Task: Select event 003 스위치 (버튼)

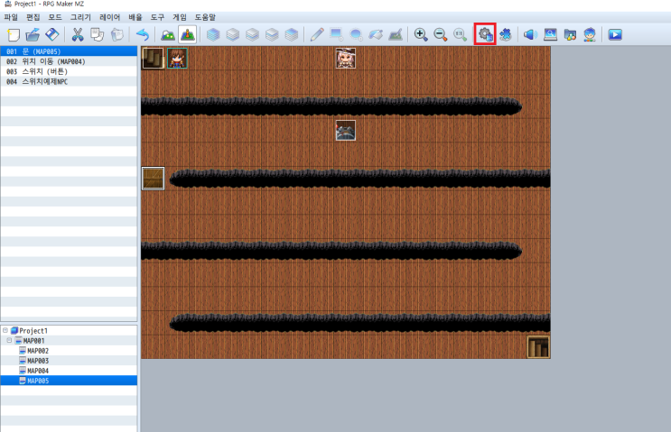Action: tap(69, 71)
